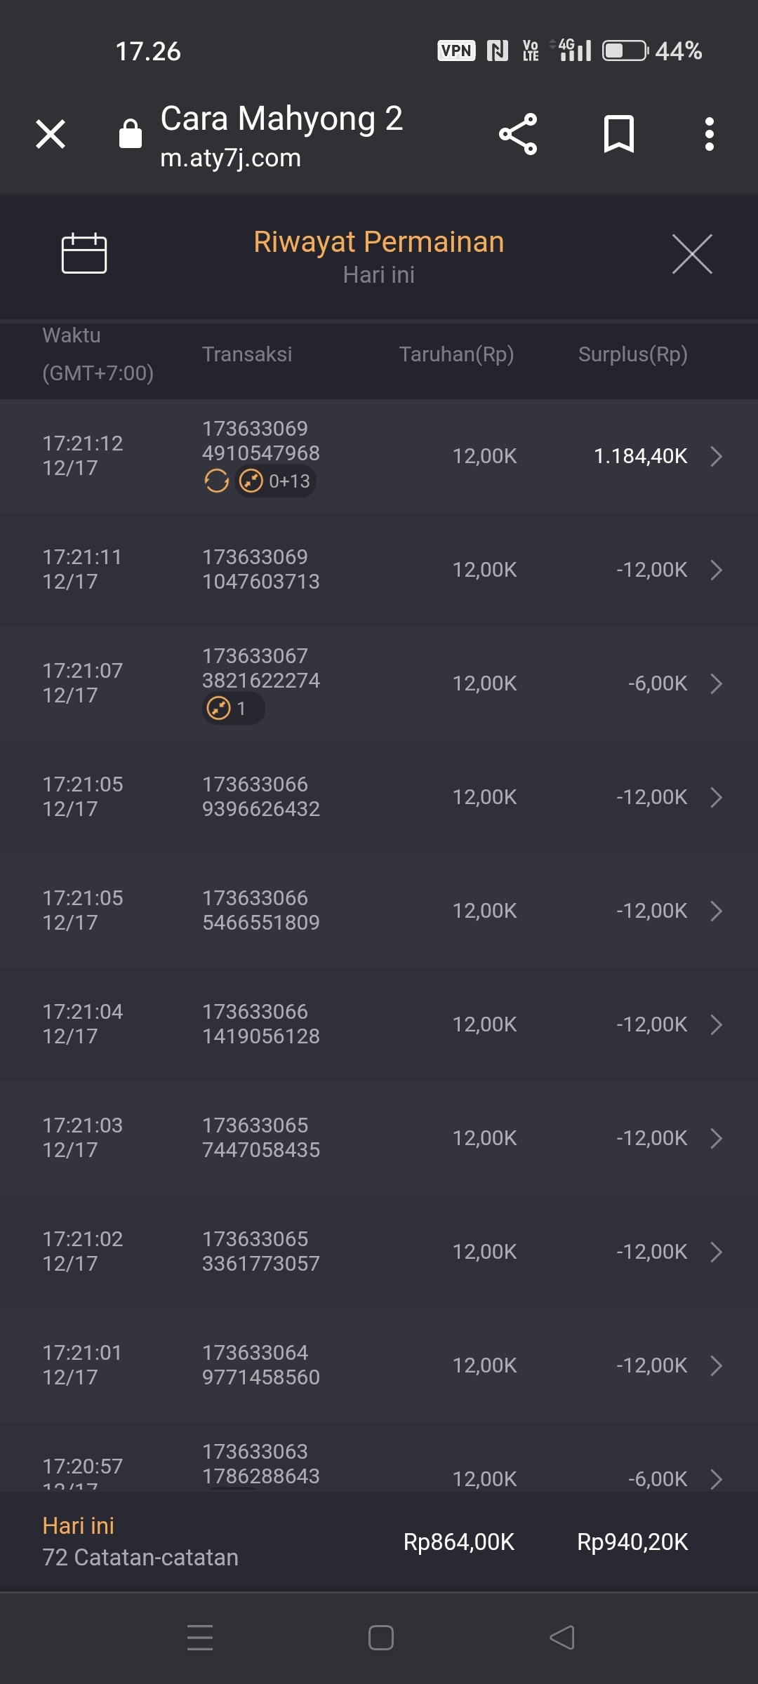The height and width of the screenshot is (1684, 758).
Task: Open the three-dot browser menu
Action: point(710,134)
